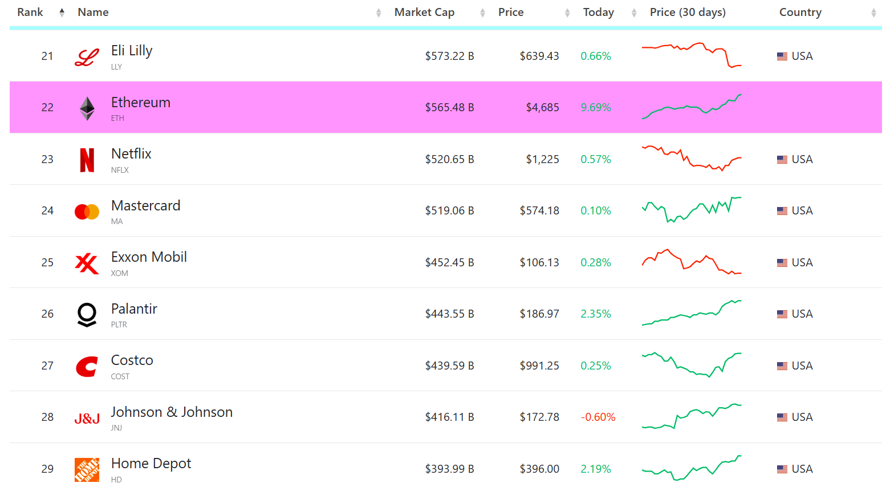This screenshot has height=487, width=890.
Task: Click USA flag in Costco row
Action: point(782,366)
